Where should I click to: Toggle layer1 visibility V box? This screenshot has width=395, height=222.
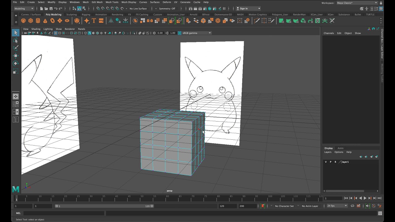tap(326, 162)
